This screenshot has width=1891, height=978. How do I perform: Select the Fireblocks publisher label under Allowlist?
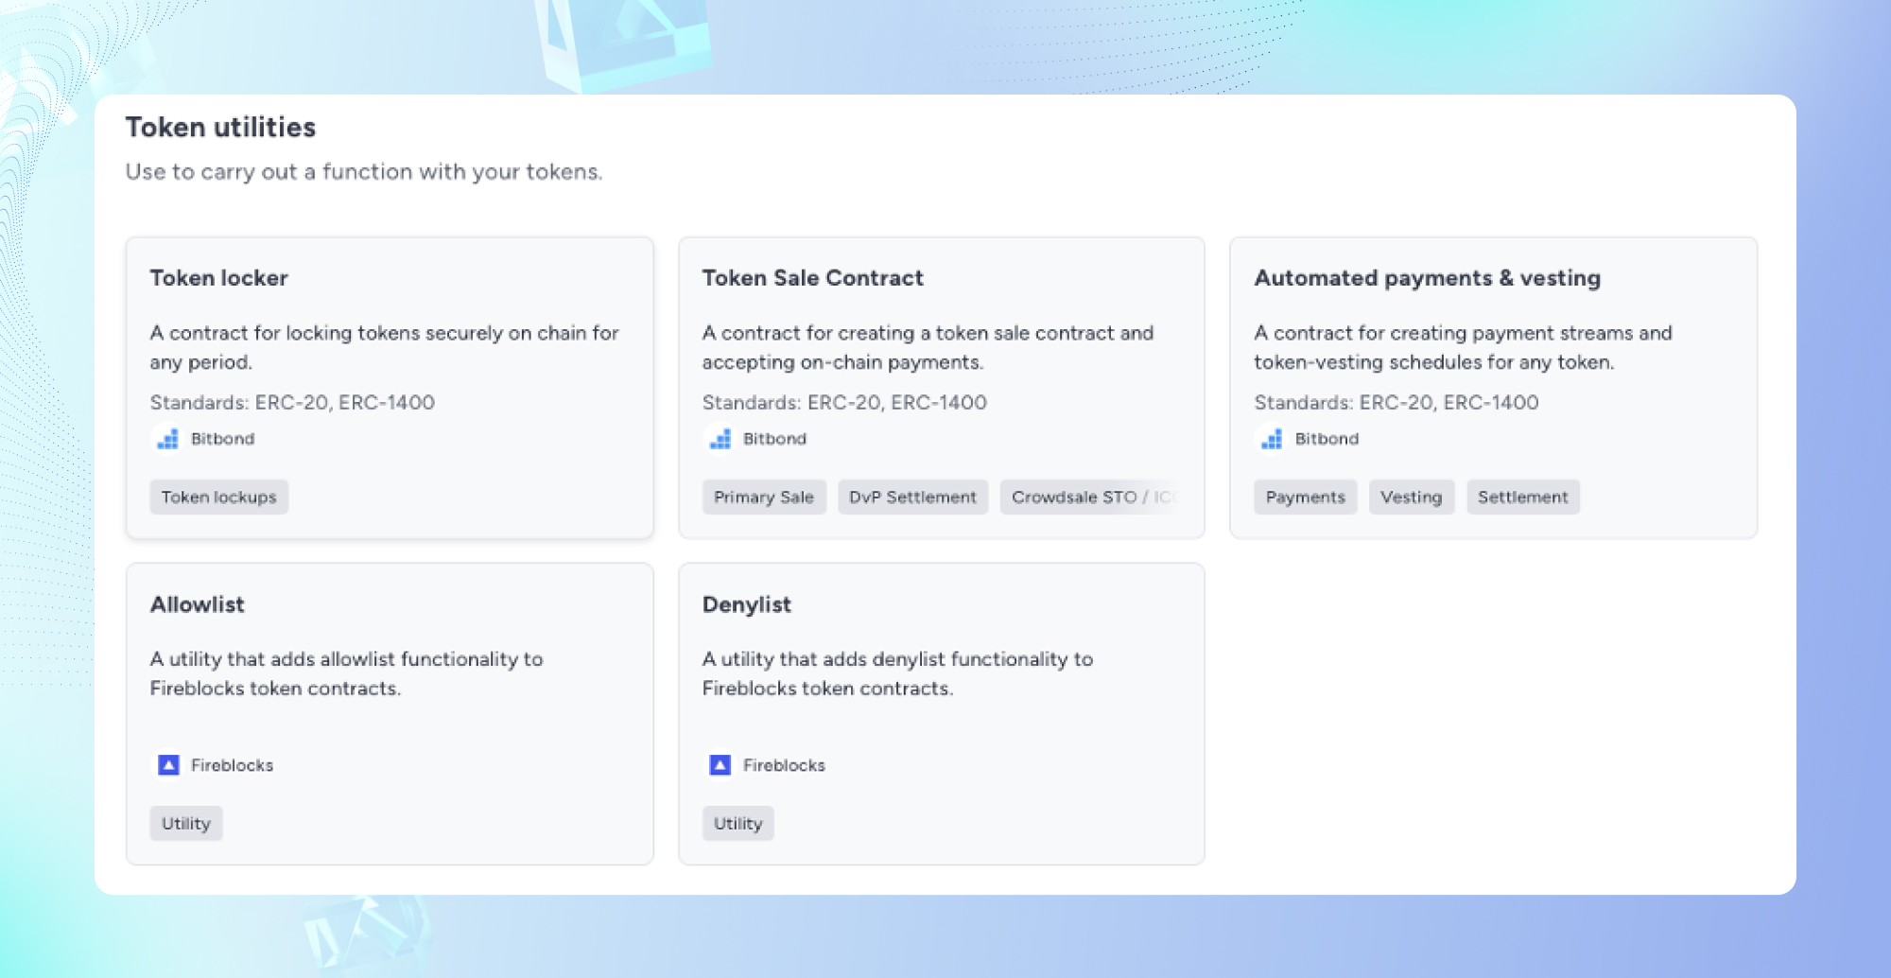coord(232,764)
